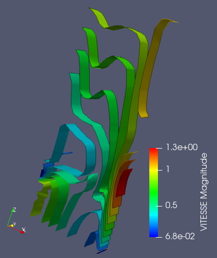The image size is (217, 258).
Task: Click the Y axis label of the orientation widget
Action: point(15,224)
